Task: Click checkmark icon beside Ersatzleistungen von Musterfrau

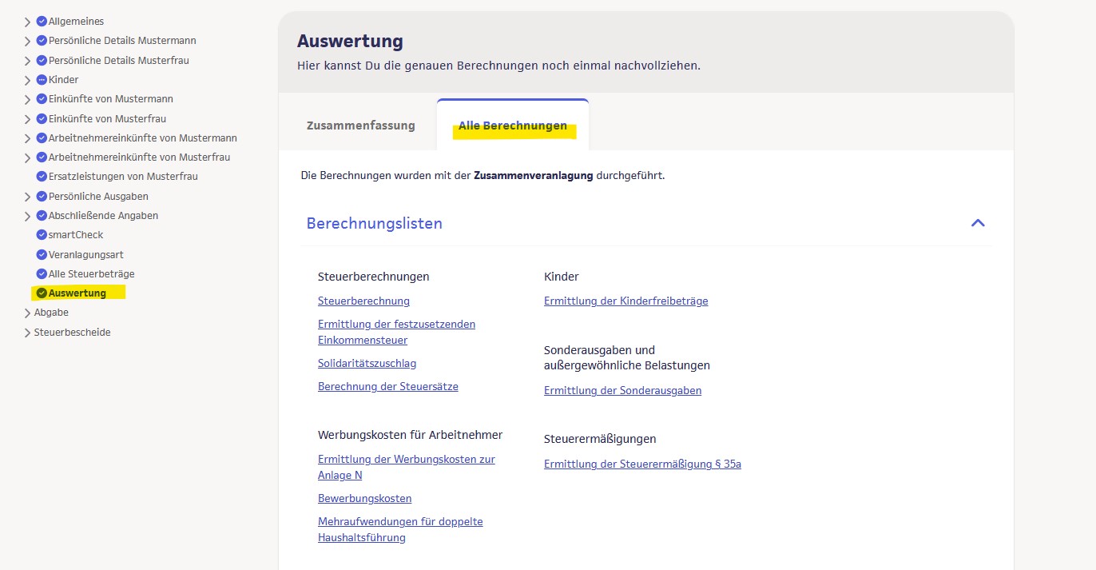Action: coord(42,177)
